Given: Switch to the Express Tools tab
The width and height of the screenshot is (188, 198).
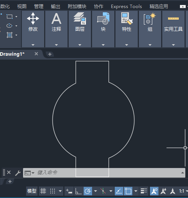Looking at the screenshot, I should (x=126, y=7).
